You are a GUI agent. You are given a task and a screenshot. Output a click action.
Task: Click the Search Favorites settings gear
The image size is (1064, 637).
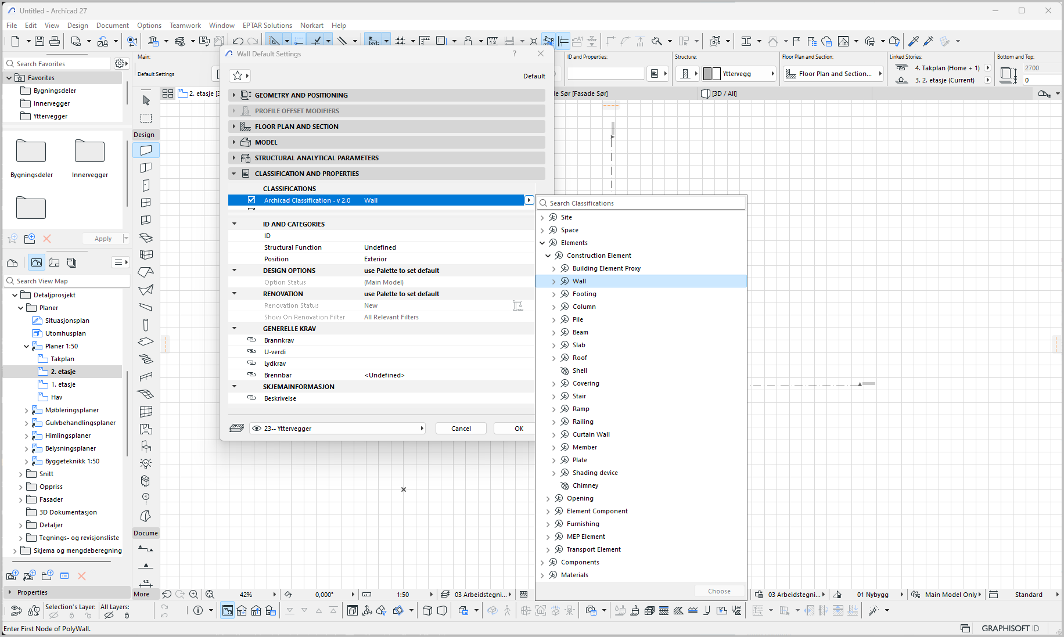pos(120,63)
